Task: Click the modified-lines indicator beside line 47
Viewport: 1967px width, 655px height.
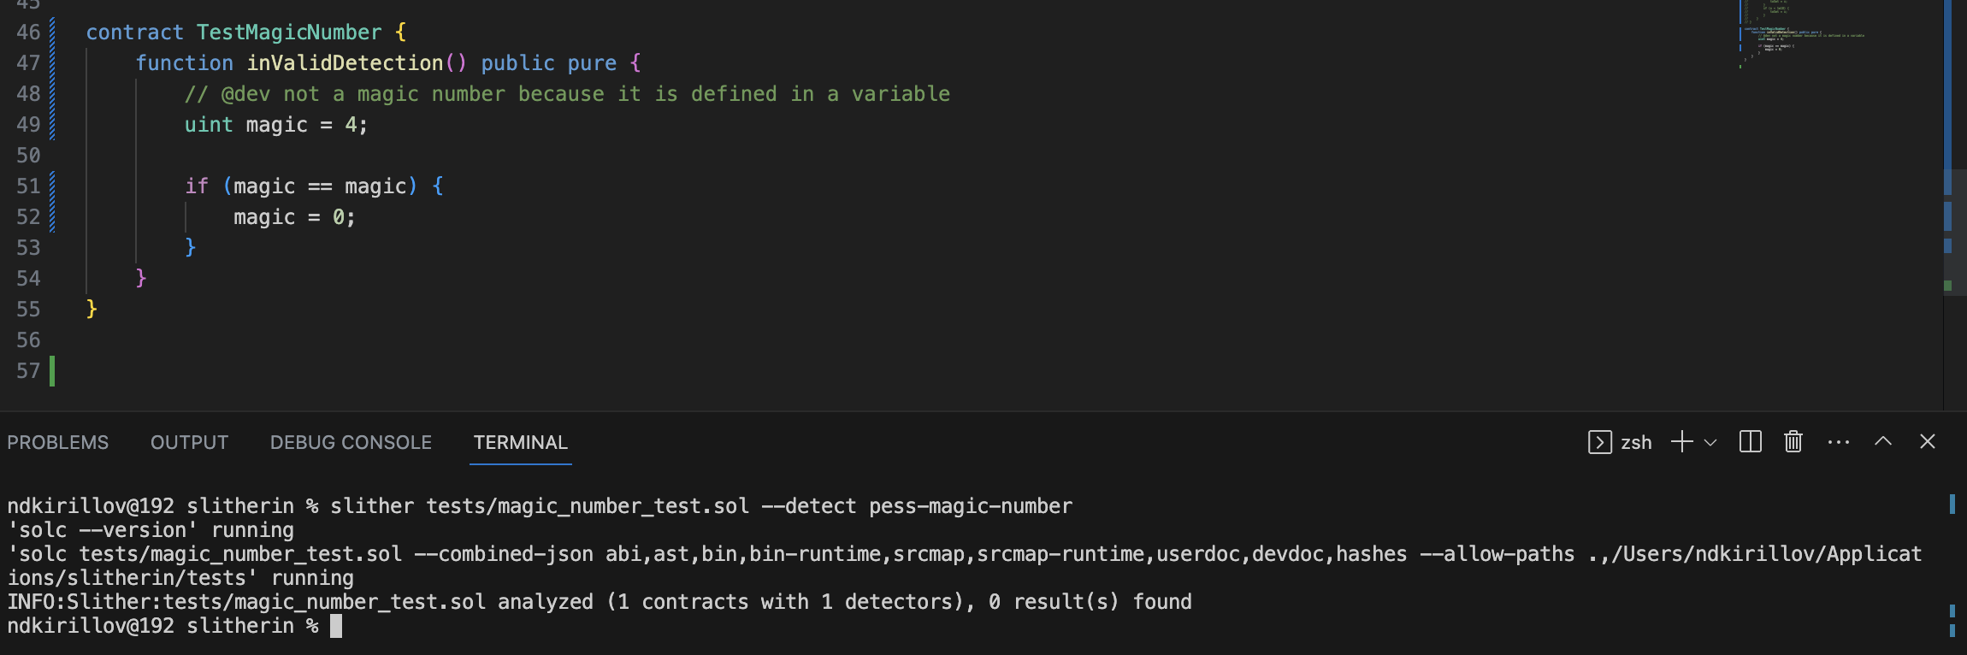Action: pos(51,62)
